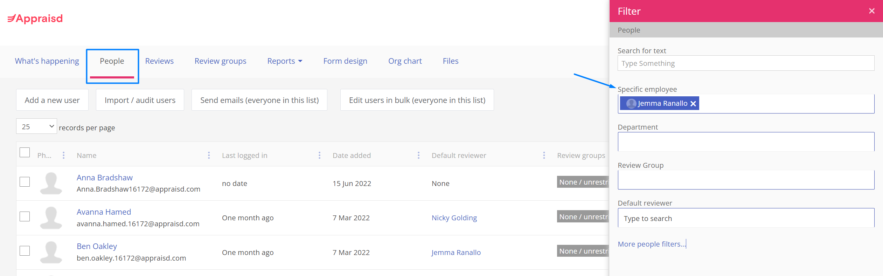Click Jemma Ranallo avatar in filter chip
This screenshot has height=276, width=883.
[631, 103]
